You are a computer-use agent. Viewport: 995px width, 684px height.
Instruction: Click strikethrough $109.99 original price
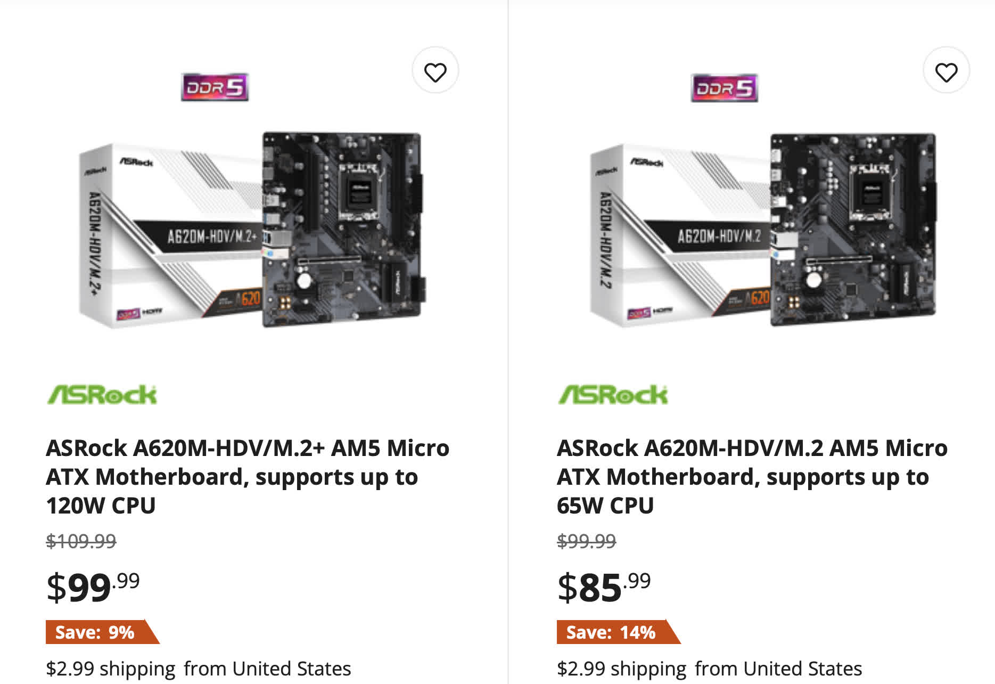pos(81,541)
